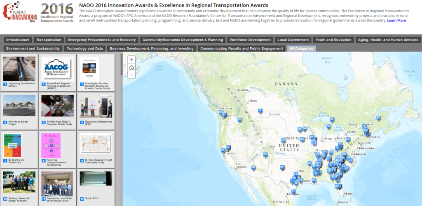
Task: Open Text to 9-1-1 card
Action: pyautogui.click(x=96, y=187)
